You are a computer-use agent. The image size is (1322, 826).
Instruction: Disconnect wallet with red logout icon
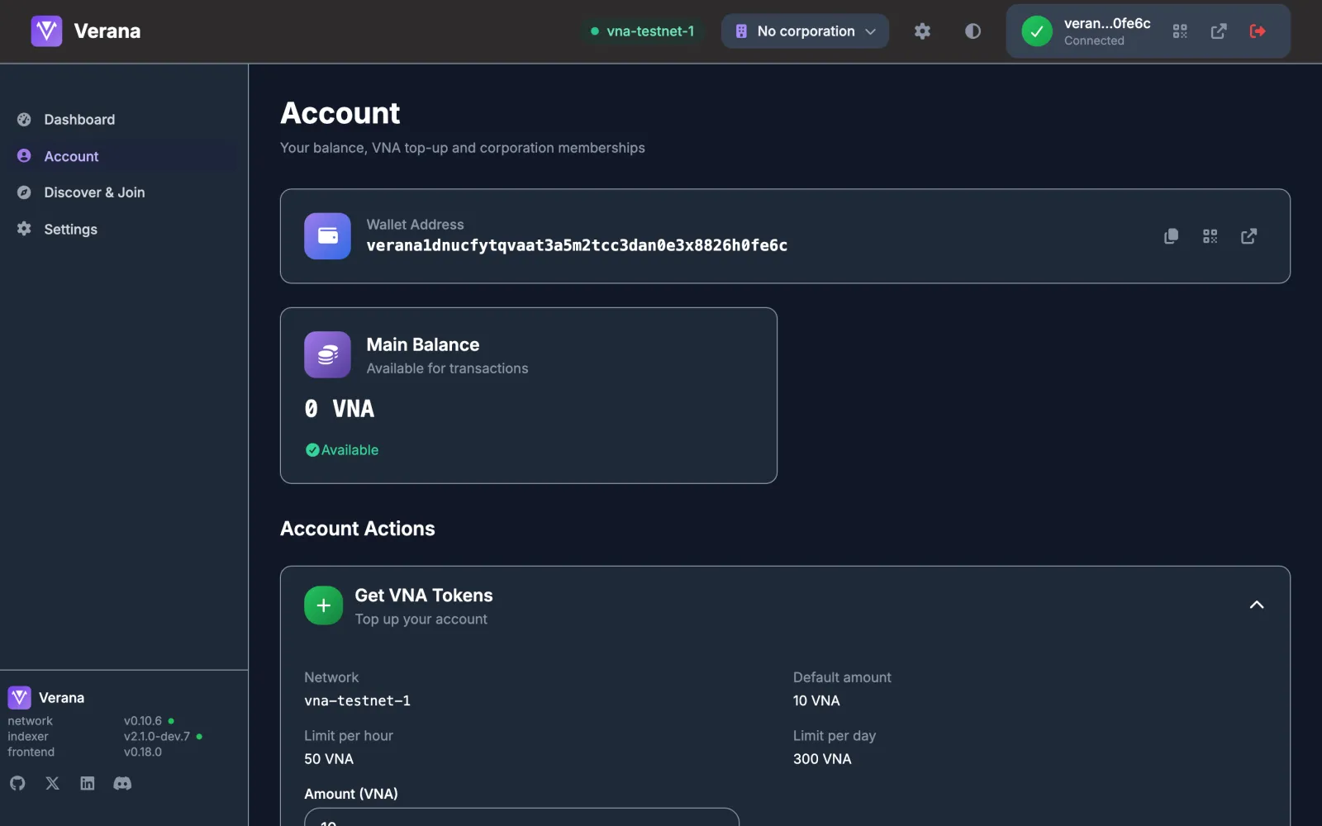[x=1258, y=31]
